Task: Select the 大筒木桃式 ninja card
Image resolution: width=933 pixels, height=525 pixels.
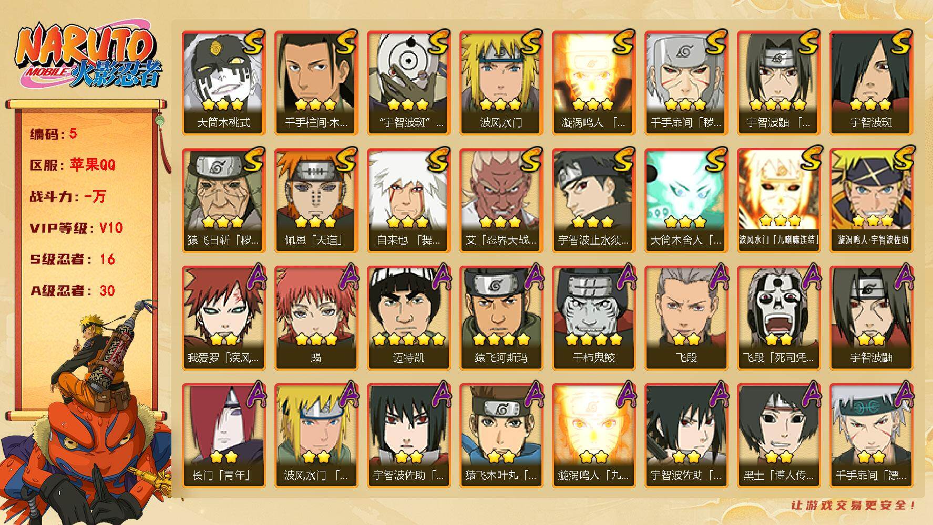Action: 223,82
